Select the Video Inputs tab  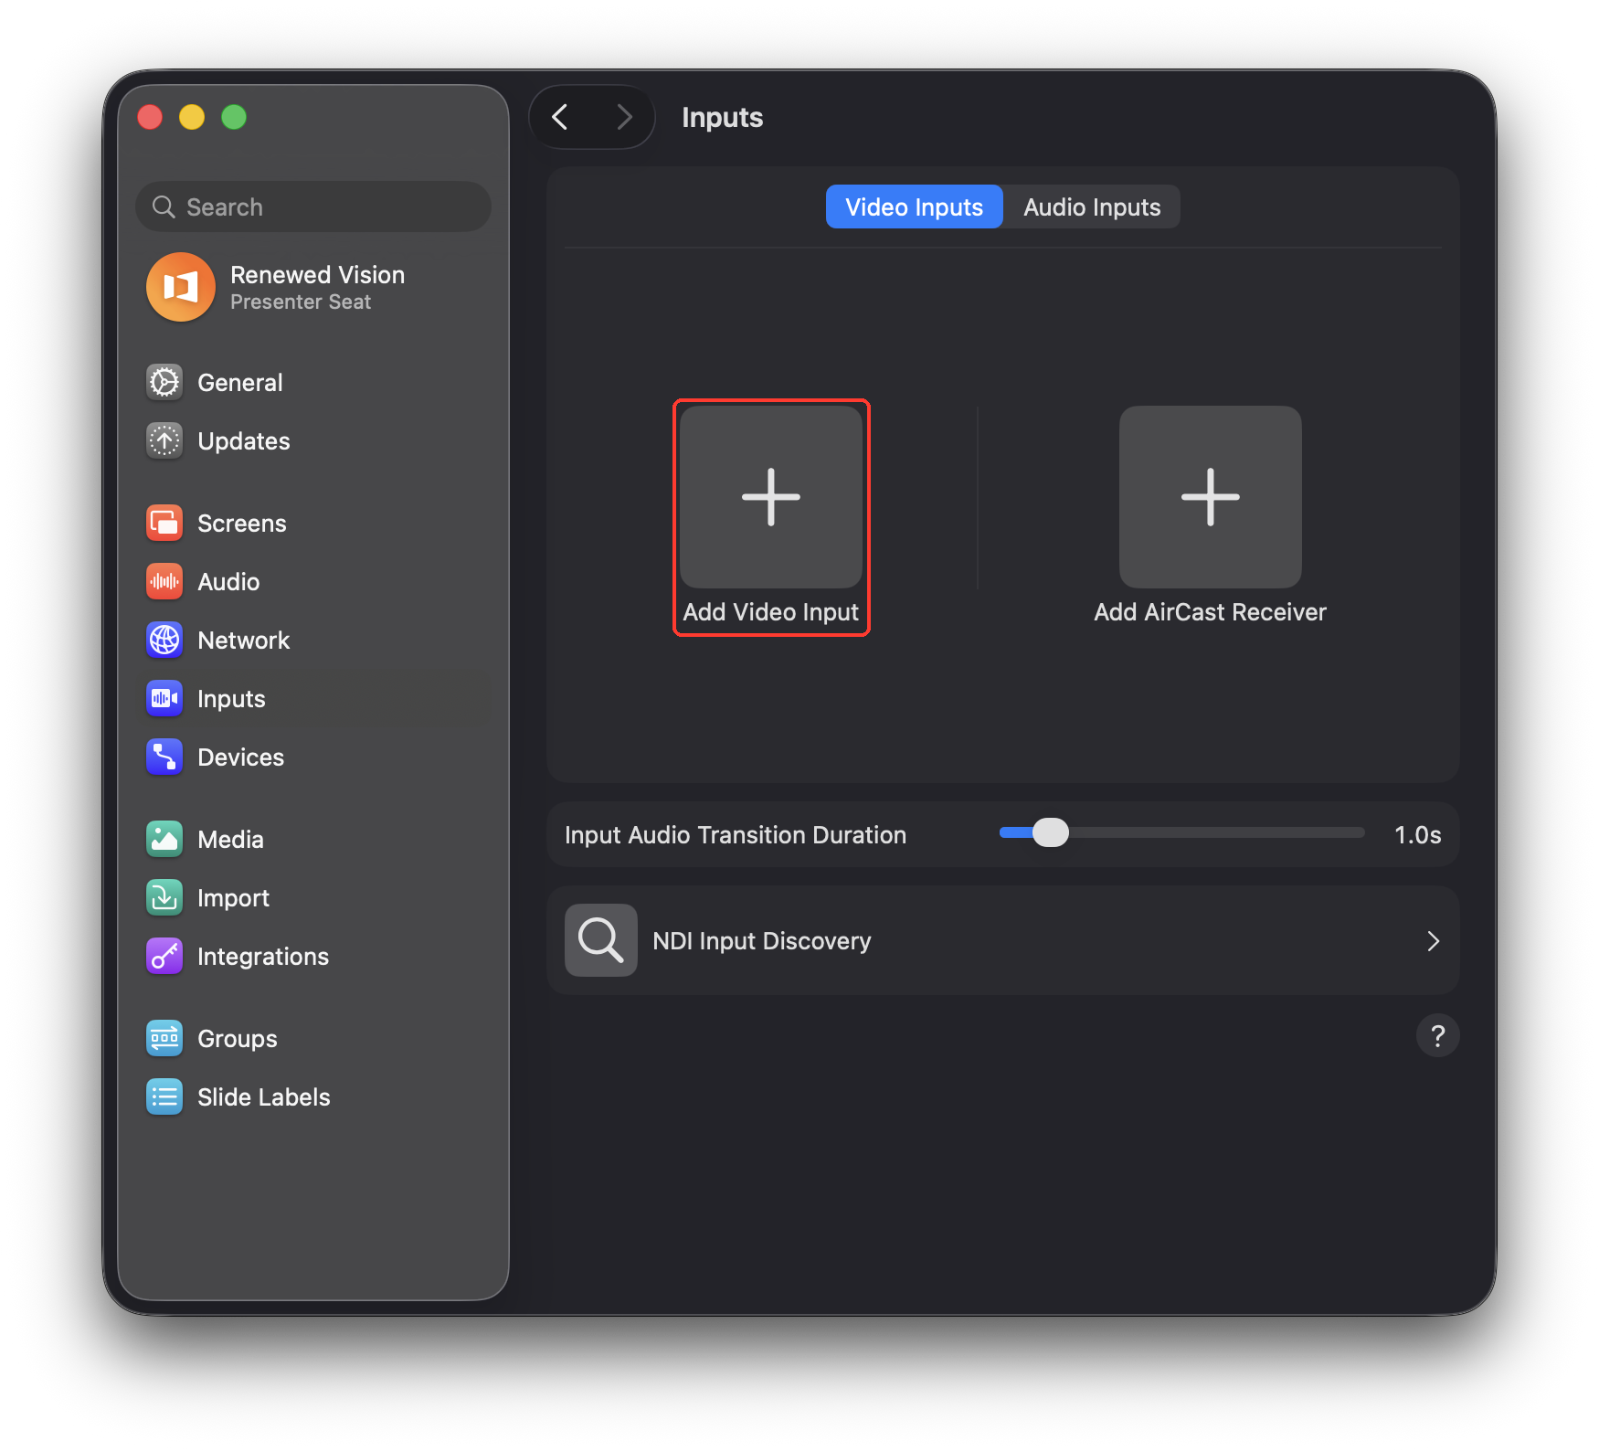914,207
